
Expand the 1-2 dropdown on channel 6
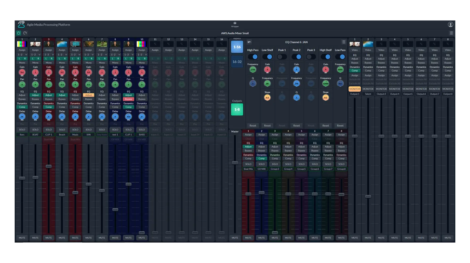coord(89,54)
